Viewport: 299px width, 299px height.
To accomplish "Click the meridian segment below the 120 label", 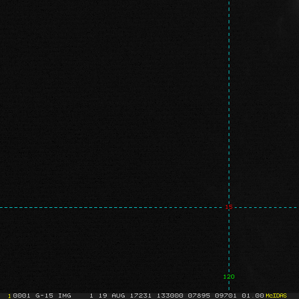I will coord(229,285).
